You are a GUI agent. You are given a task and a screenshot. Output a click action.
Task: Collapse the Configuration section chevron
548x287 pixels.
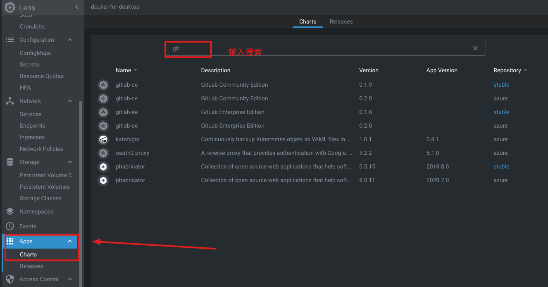70,40
